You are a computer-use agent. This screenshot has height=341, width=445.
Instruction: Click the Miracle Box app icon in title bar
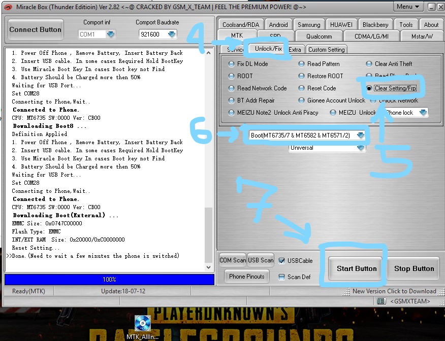click(8, 7)
